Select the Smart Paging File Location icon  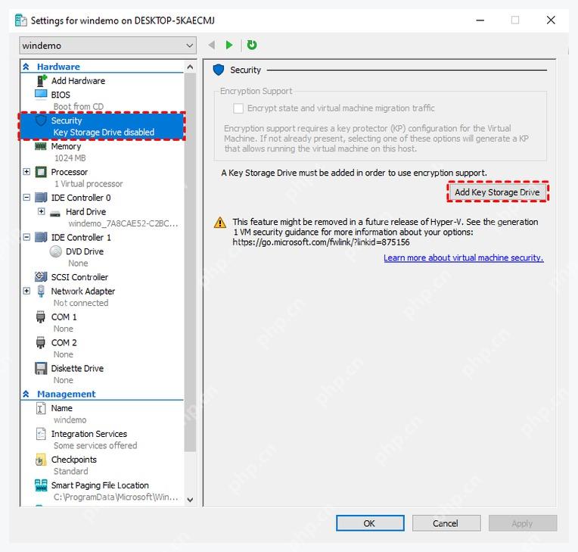point(41,485)
